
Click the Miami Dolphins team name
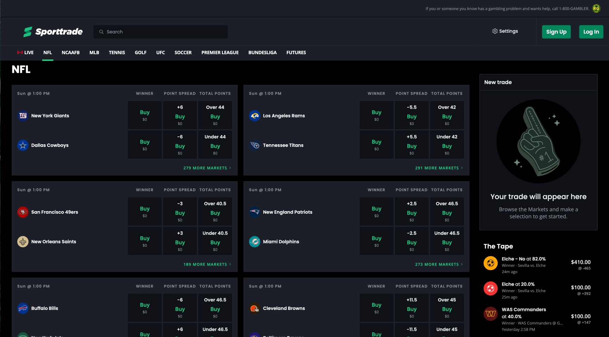coord(281,242)
